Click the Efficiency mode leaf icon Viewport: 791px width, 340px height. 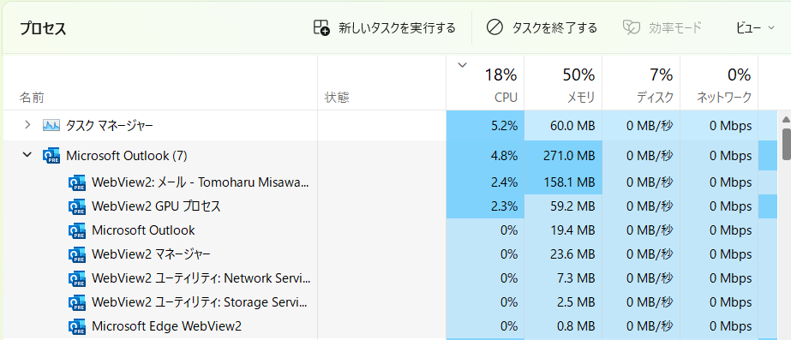click(631, 27)
